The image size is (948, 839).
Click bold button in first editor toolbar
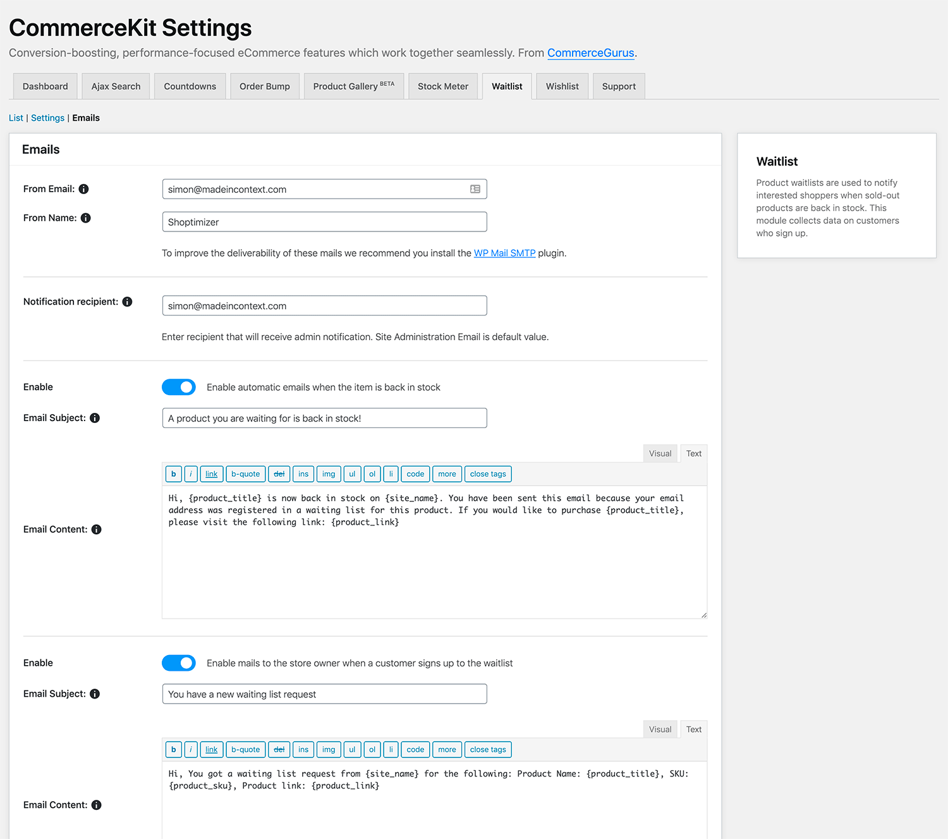tap(174, 474)
